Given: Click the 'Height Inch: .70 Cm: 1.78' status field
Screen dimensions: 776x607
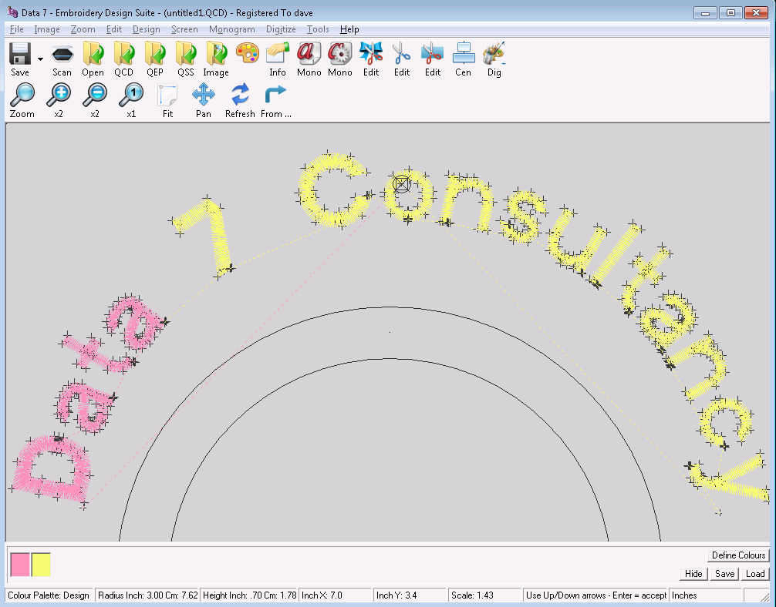Looking at the screenshot, I should click(249, 595).
